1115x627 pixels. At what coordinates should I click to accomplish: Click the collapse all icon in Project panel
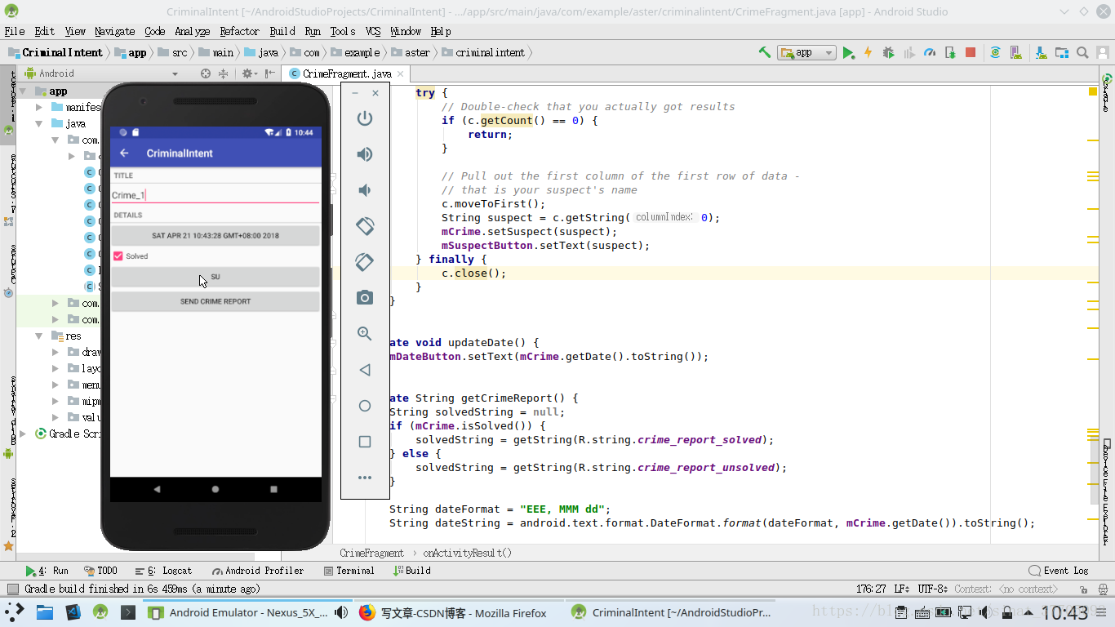[x=223, y=73]
